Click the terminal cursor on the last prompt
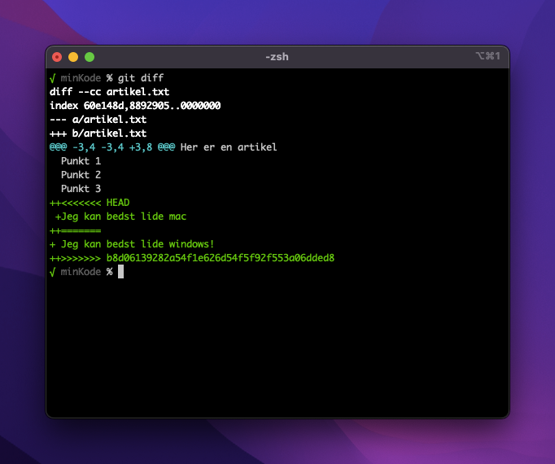The image size is (555, 464). [120, 272]
